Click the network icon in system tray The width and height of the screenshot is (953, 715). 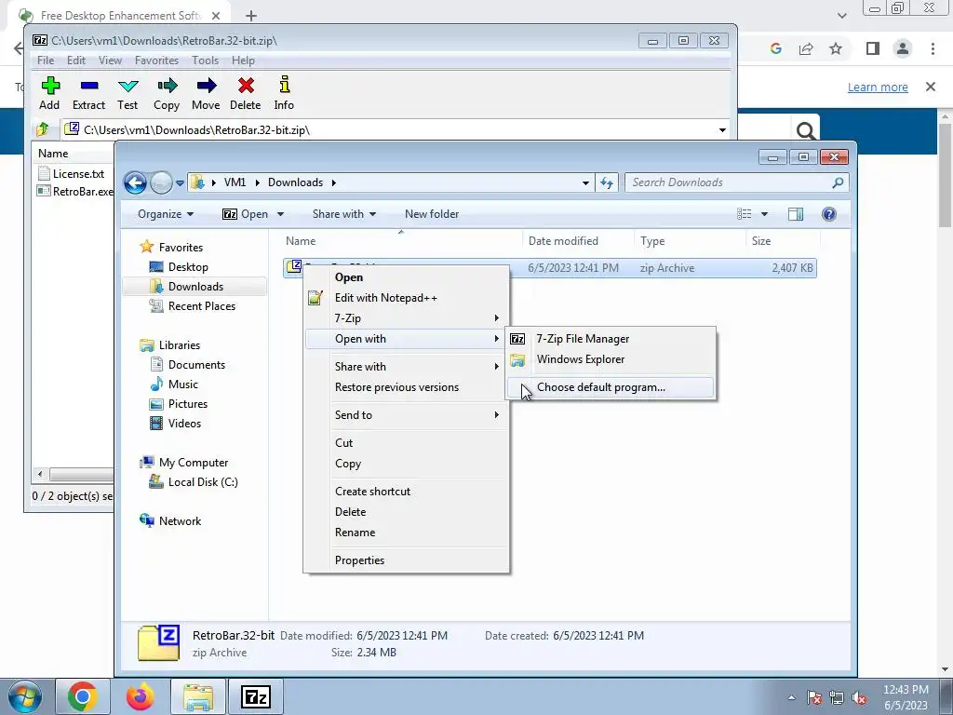tap(837, 698)
